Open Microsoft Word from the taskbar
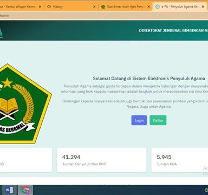 pos(9,190)
